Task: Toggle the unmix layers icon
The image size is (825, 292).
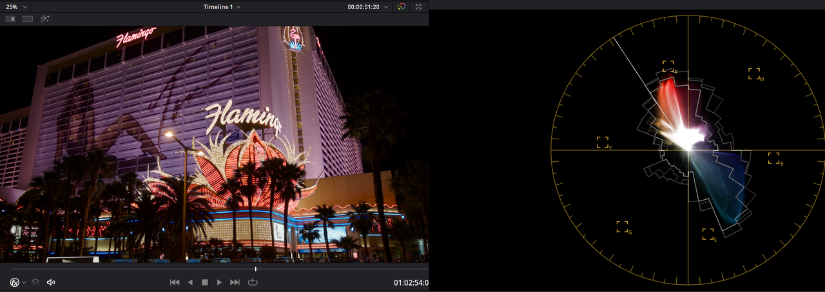Action: pos(35,282)
